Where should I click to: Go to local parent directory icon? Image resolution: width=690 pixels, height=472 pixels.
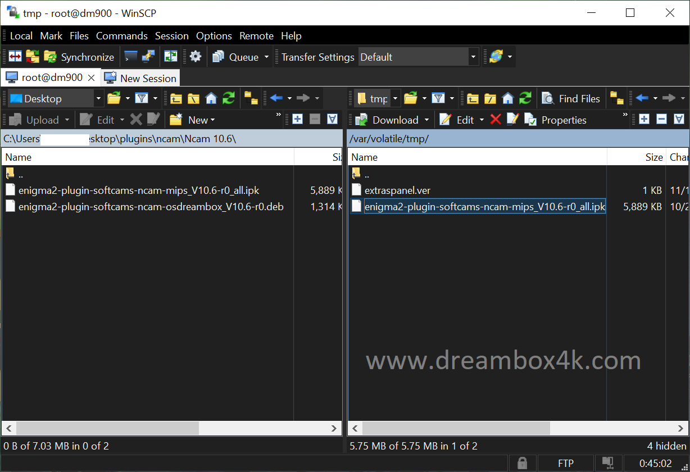(x=176, y=98)
